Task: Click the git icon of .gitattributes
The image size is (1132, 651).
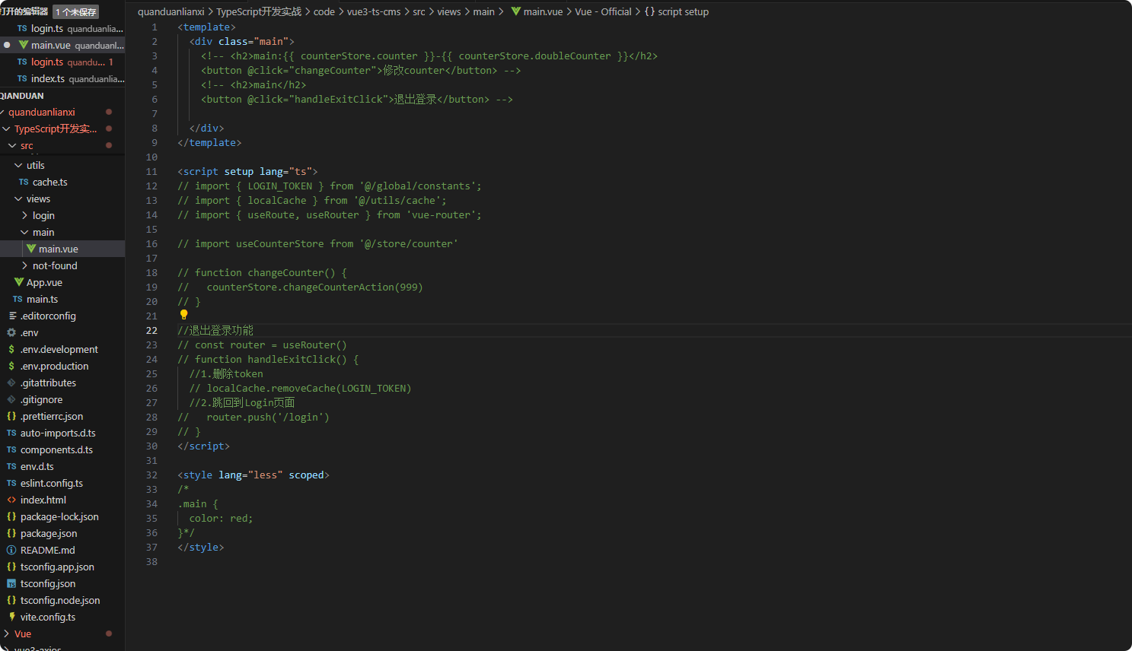Action: [11, 383]
